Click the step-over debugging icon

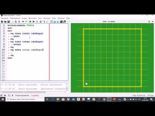41,22
